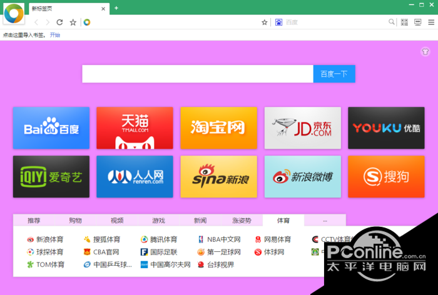Viewport: 438px width, 295px height.
Task: Open the YOUKU 优酷 tile
Action: coord(386,128)
